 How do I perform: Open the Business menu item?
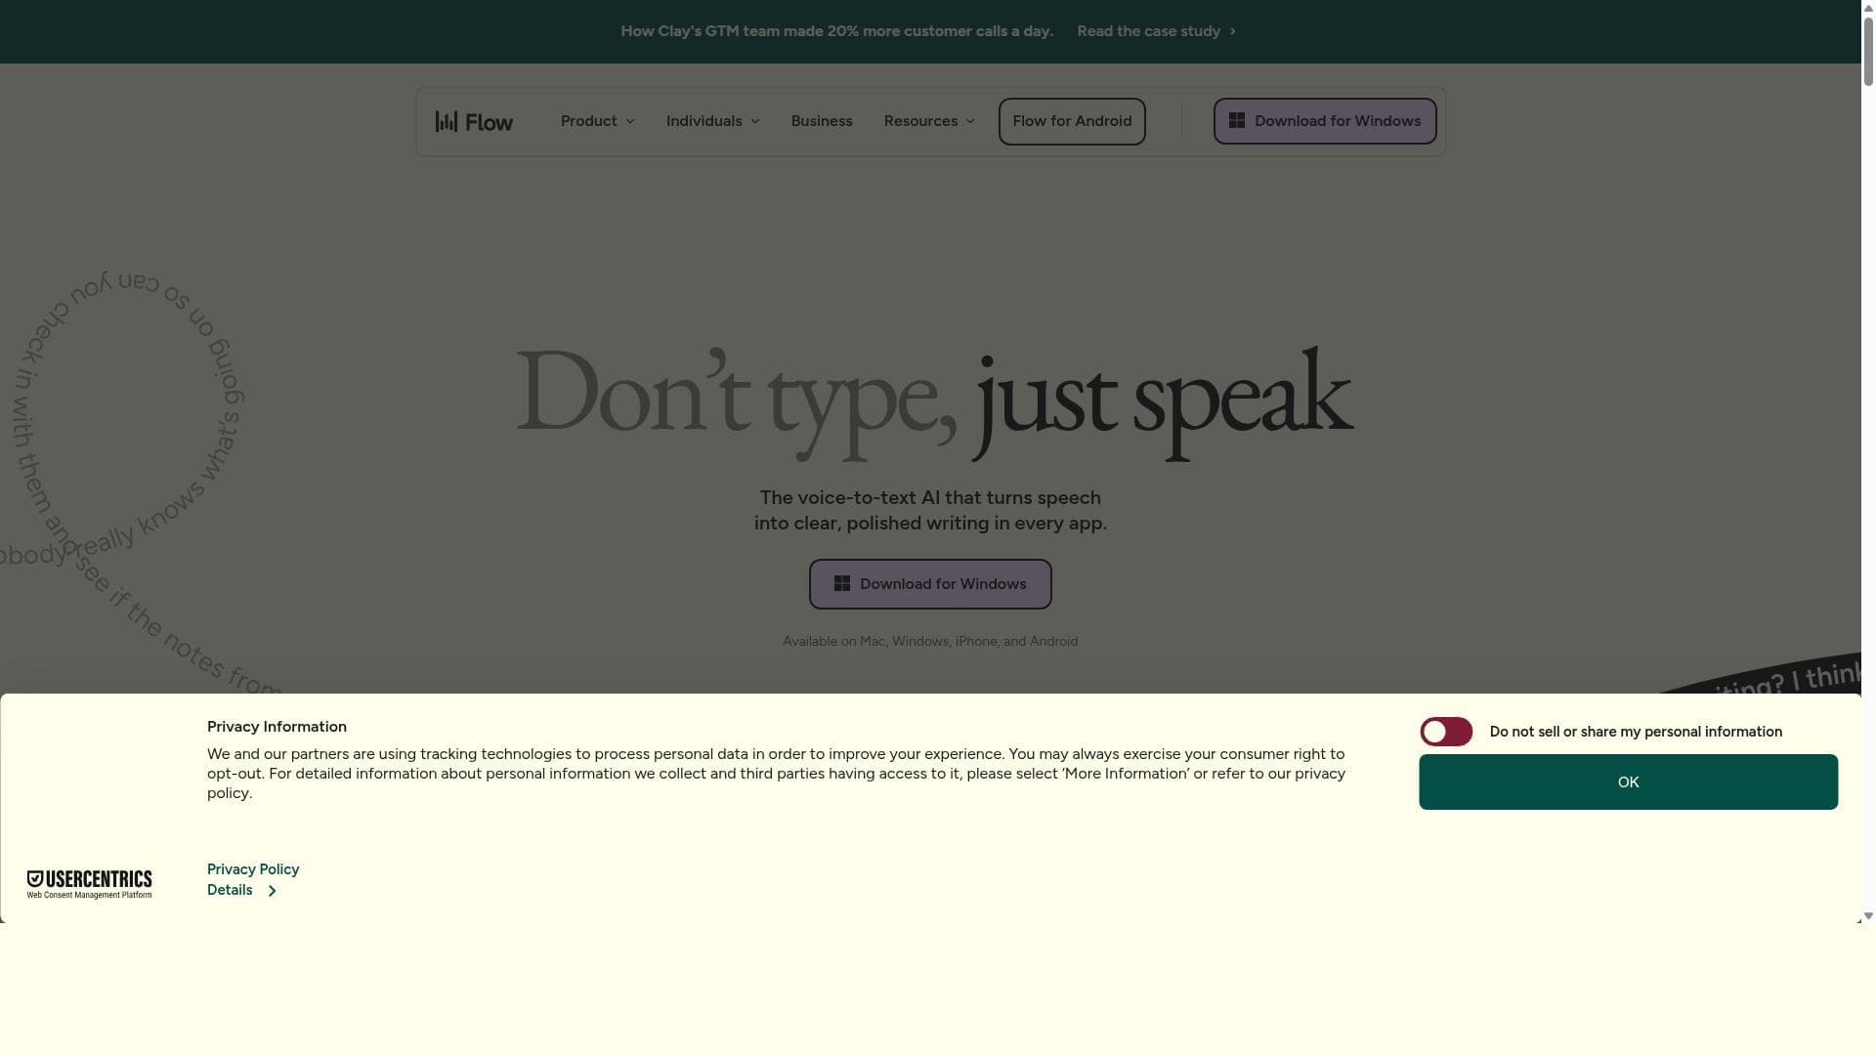tap(822, 121)
